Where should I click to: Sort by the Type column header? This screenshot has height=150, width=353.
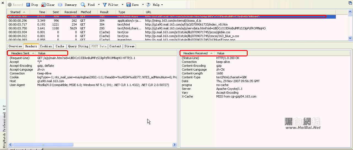(130, 12)
